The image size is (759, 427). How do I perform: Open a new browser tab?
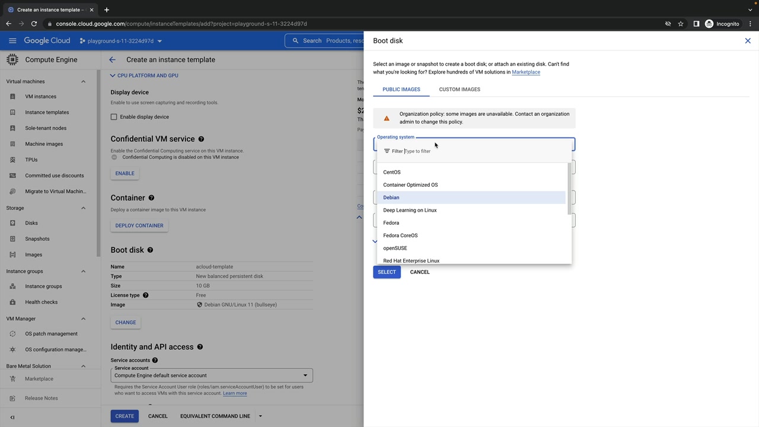(107, 9)
